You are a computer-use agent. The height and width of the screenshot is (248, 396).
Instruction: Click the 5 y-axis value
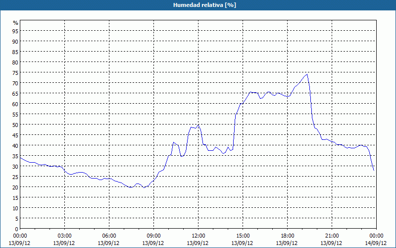click(x=17, y=219)
